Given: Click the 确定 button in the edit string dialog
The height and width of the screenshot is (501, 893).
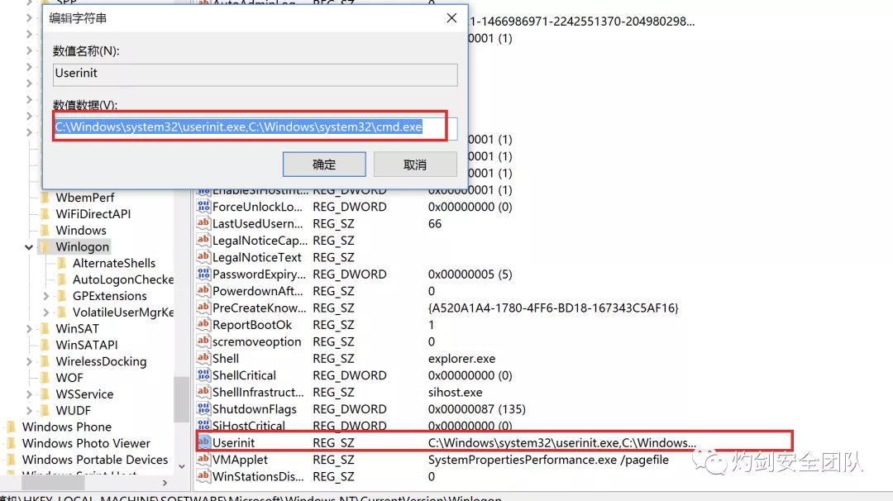Looking at the screenshot, I should [x=324, y=165].
